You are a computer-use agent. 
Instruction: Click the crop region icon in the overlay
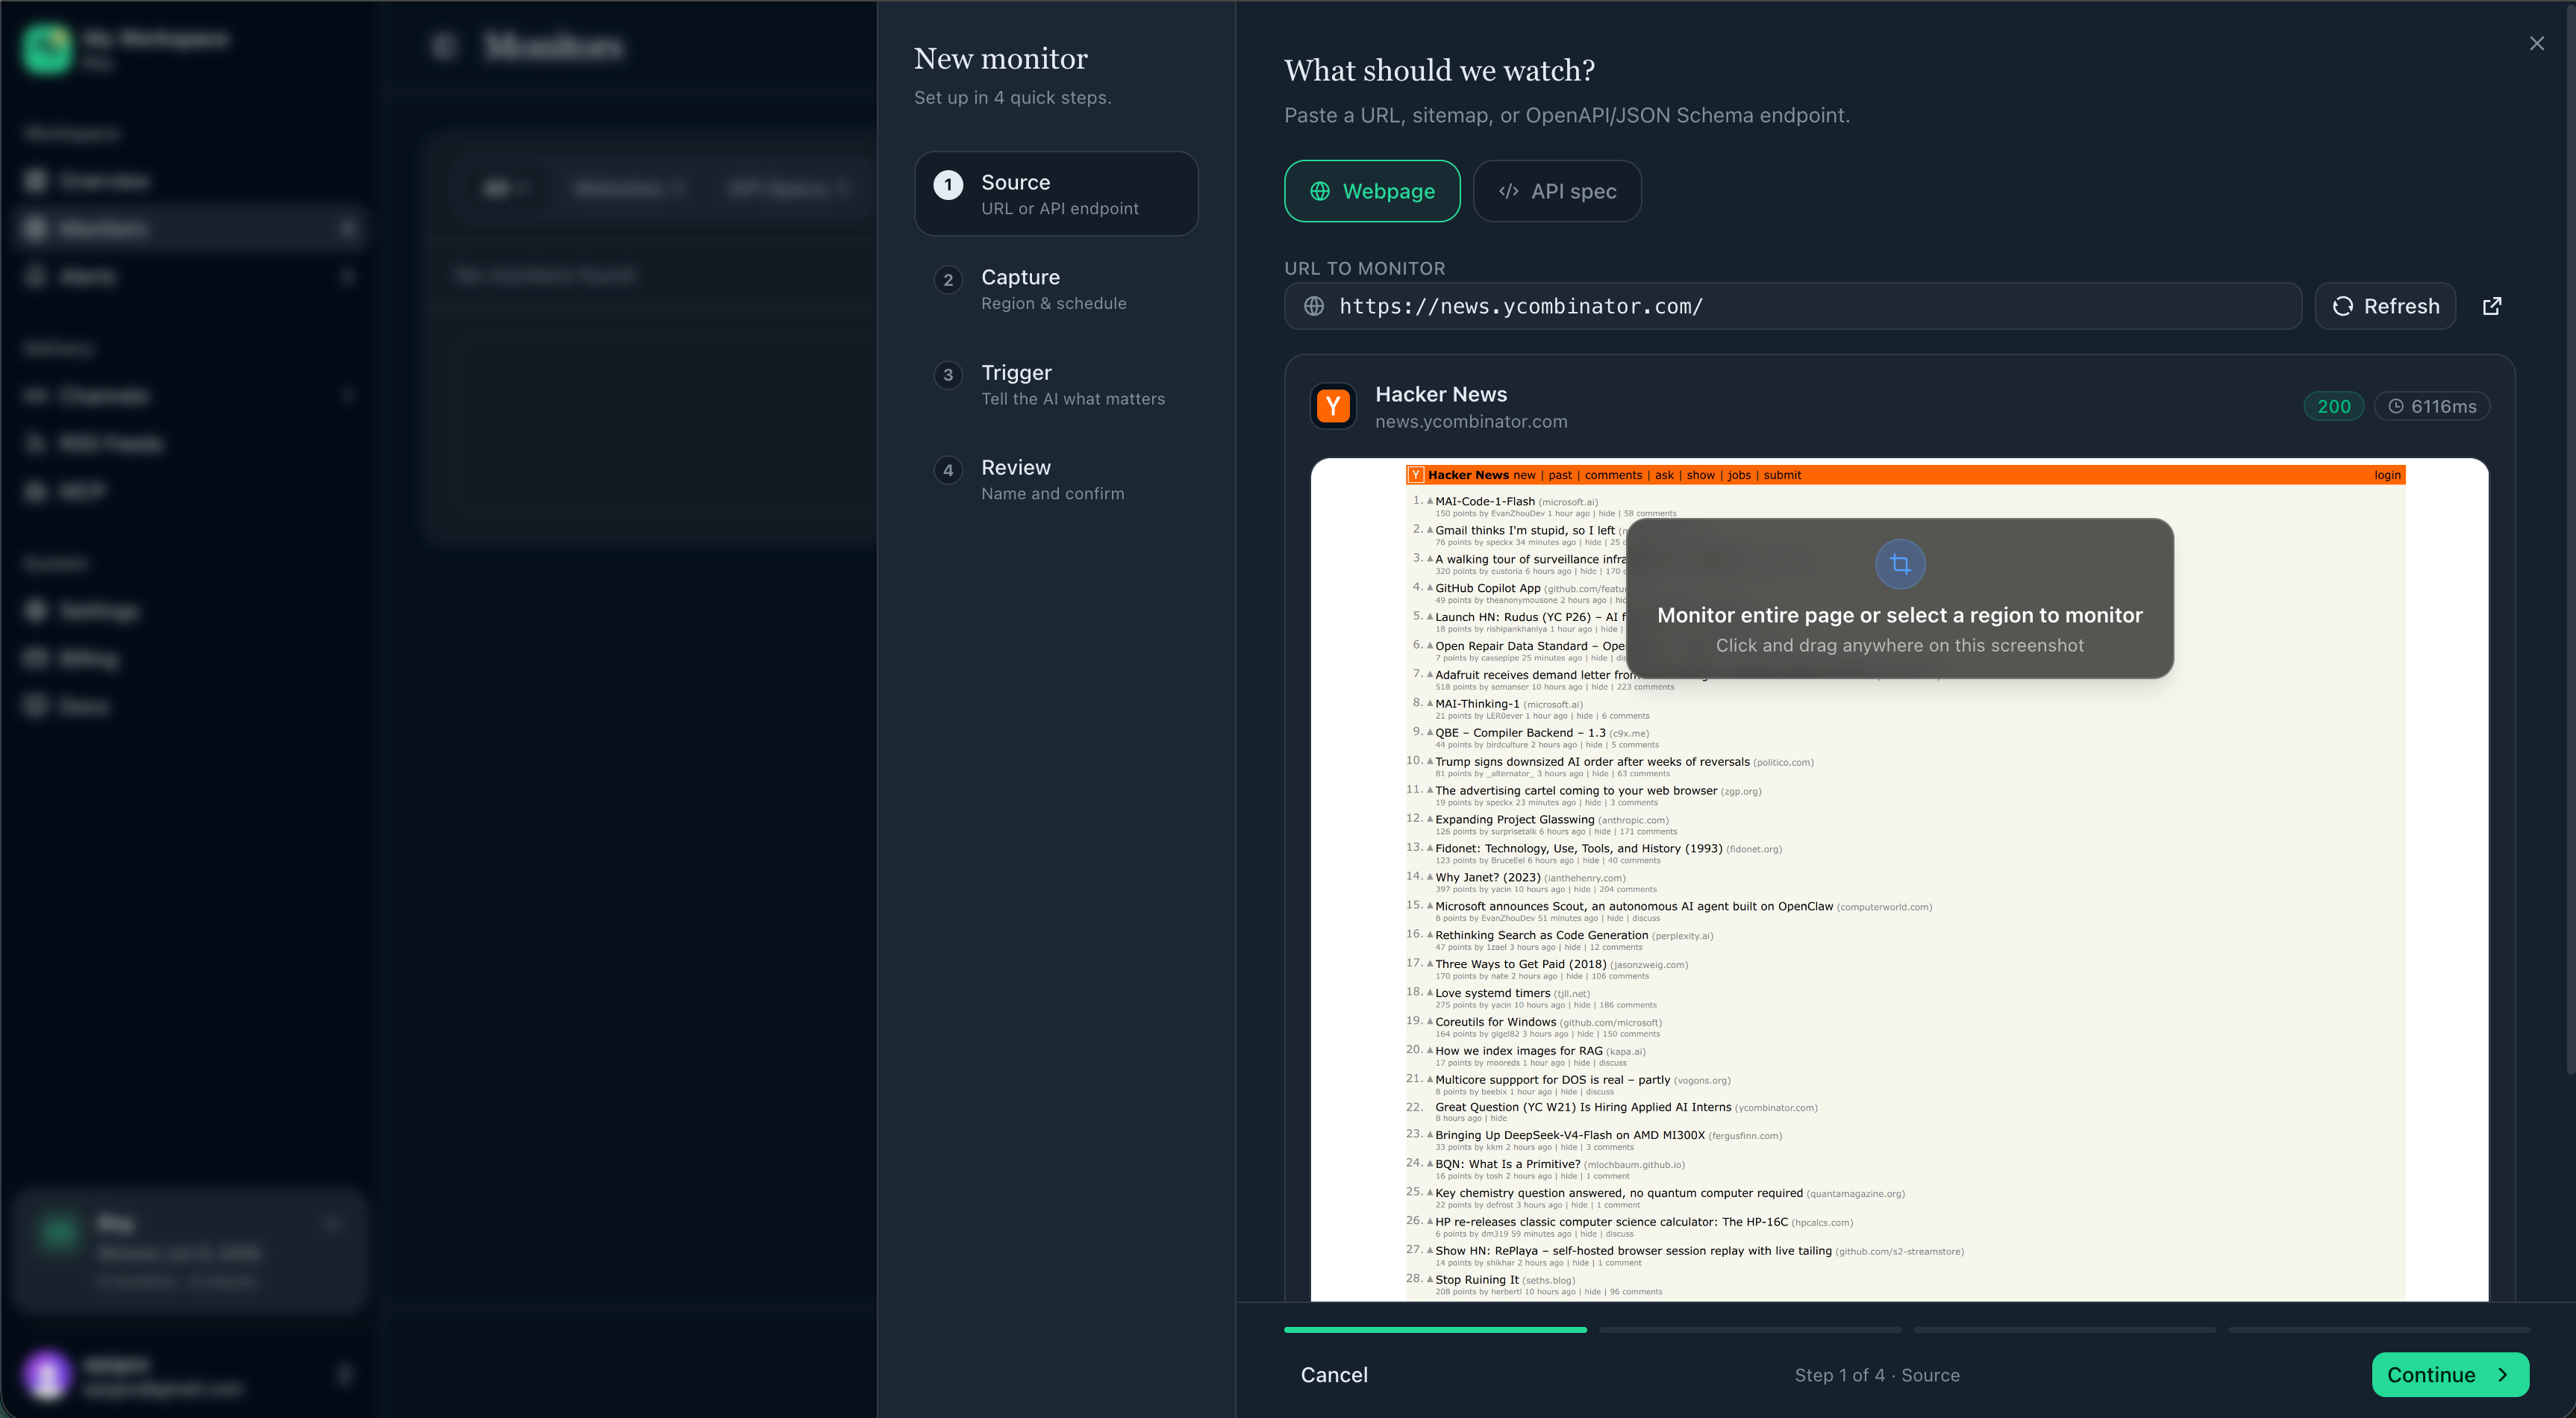[x=1900, y=564]
